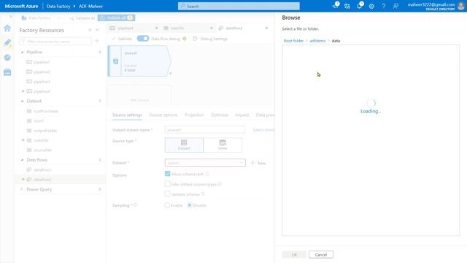The height and width of the screenshot is (263, 467).
Task: Click the Publish all button
Action: click(x=117, y=18)
